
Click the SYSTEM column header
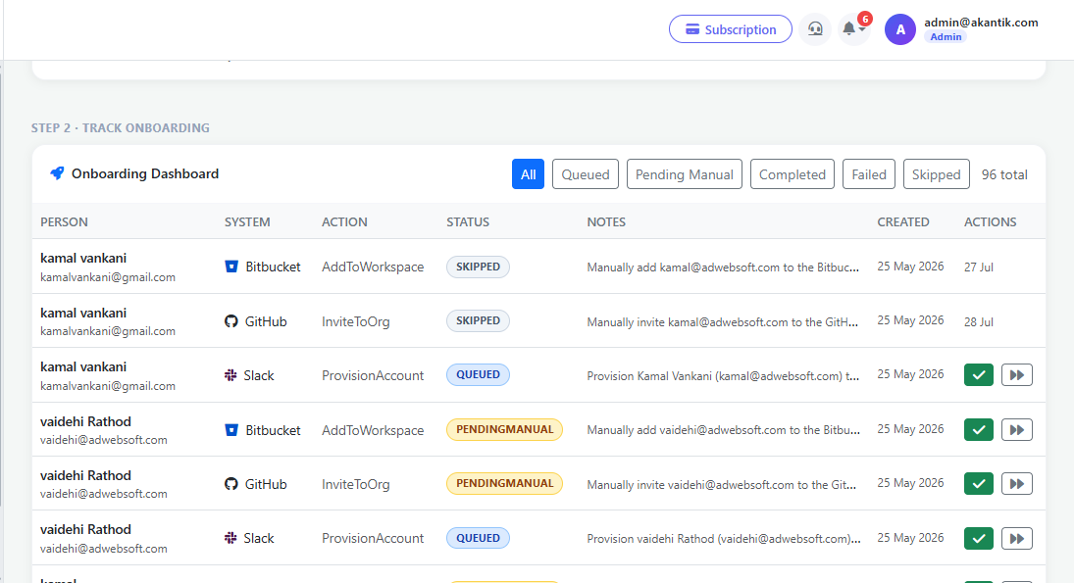[247, 221]
